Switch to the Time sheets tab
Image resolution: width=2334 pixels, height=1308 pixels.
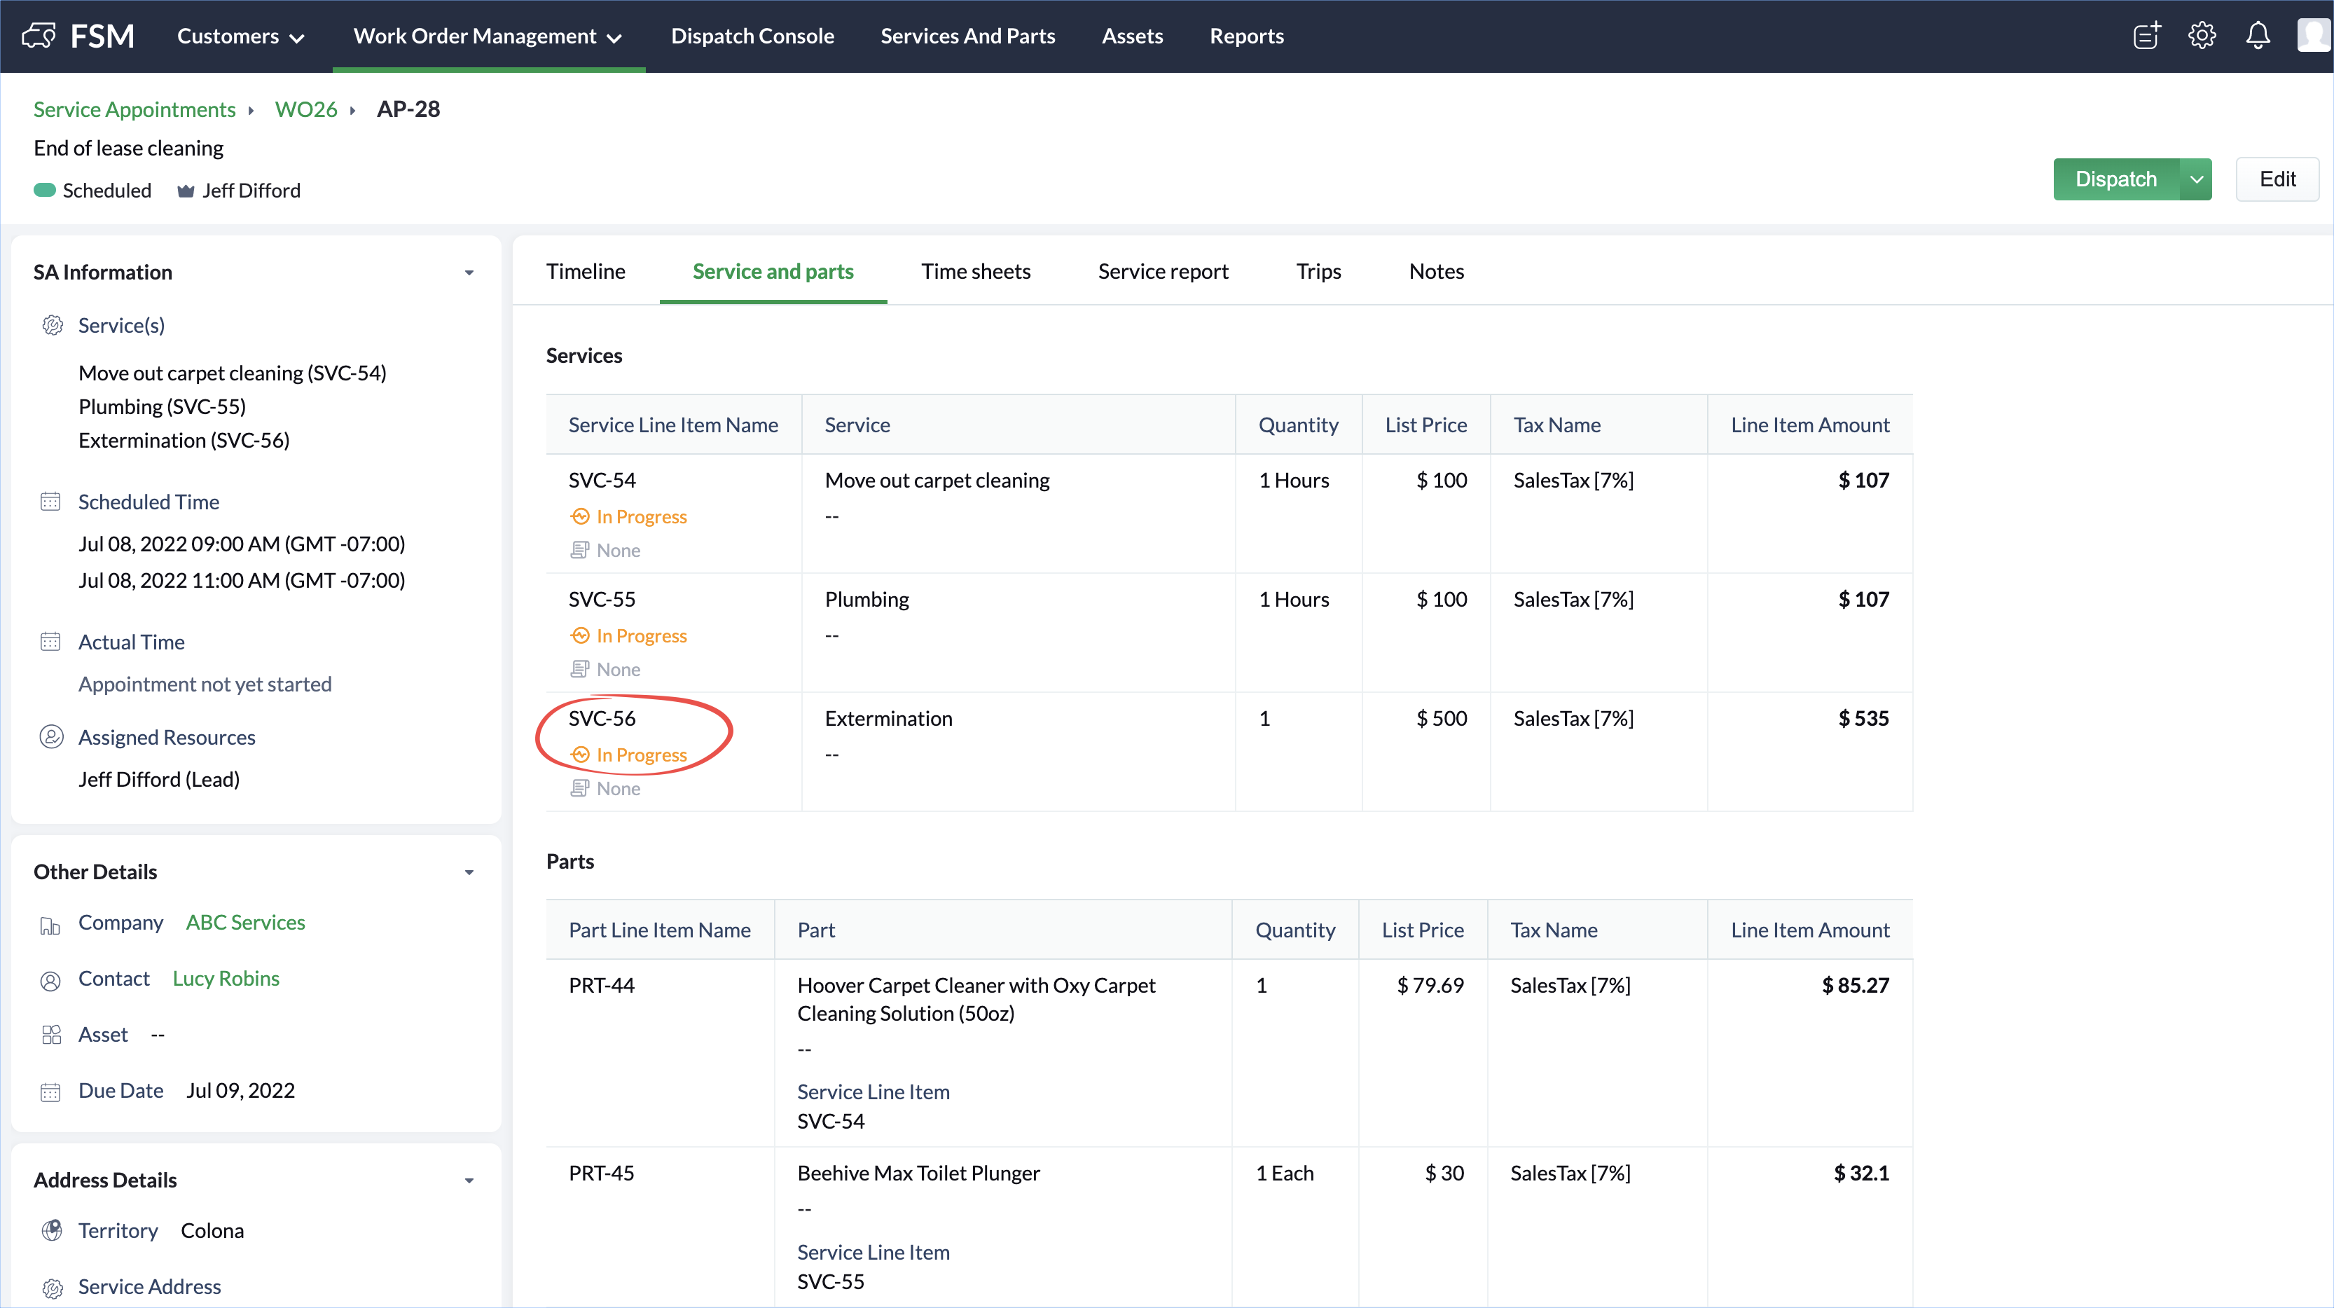click(x=975, y=271)
